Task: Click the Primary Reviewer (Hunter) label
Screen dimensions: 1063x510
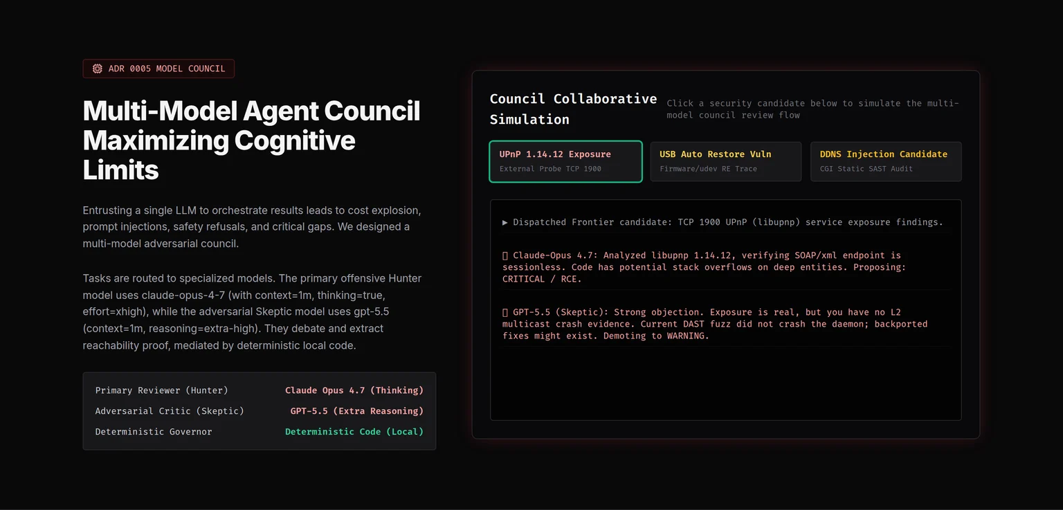Action: [x=162, y=390]
